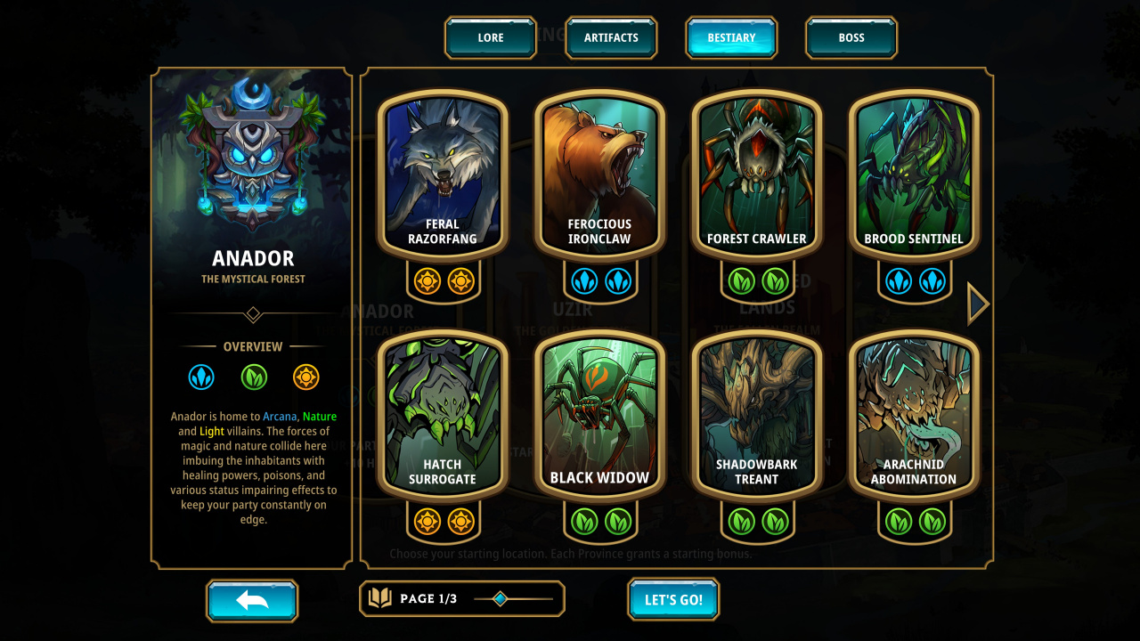Viewport: 1140px width, 641px height.
Task: Select the Bestiary tab
Action: [731, 37]
